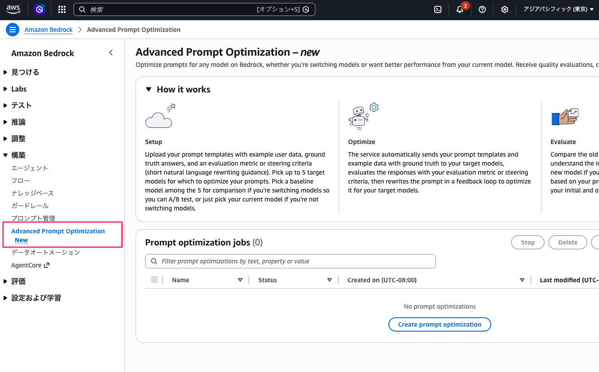The width and height of the screenshot is (599, 372).
Task: Open the Amazon Q purple hexagon icon
Action: [x=40, y=9]
